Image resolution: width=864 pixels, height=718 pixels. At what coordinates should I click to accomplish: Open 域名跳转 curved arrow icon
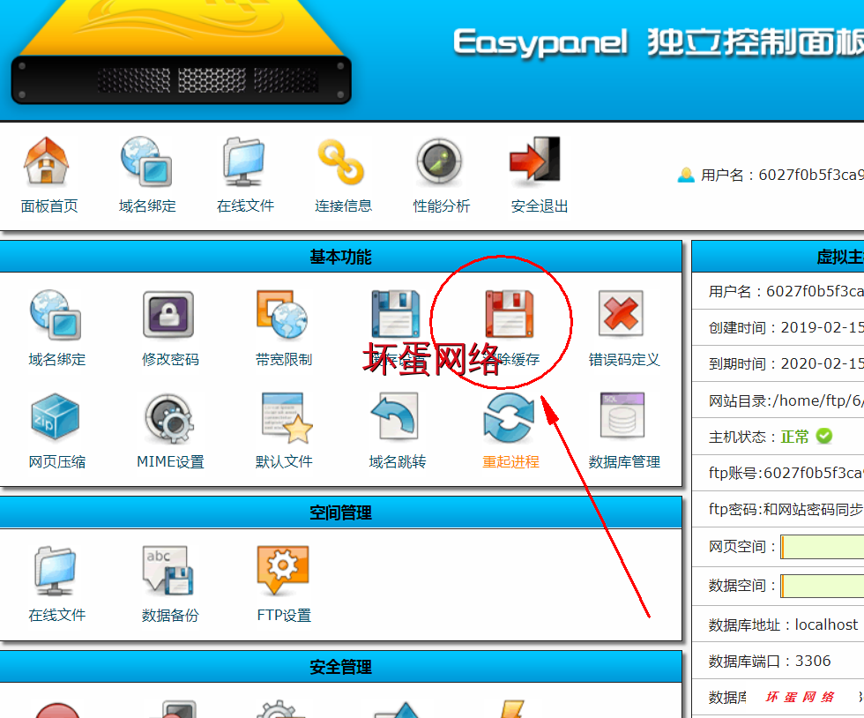click(x=395, y=417)
